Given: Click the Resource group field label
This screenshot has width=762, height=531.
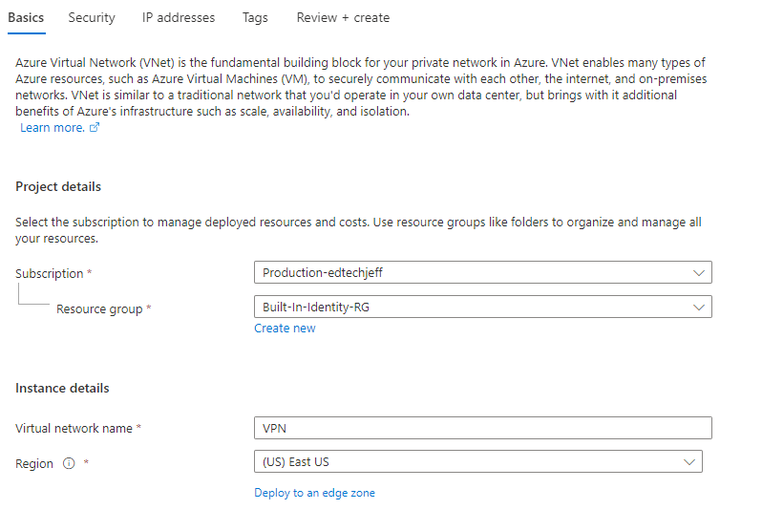Looking at the screenshot, I should point(99,309).
